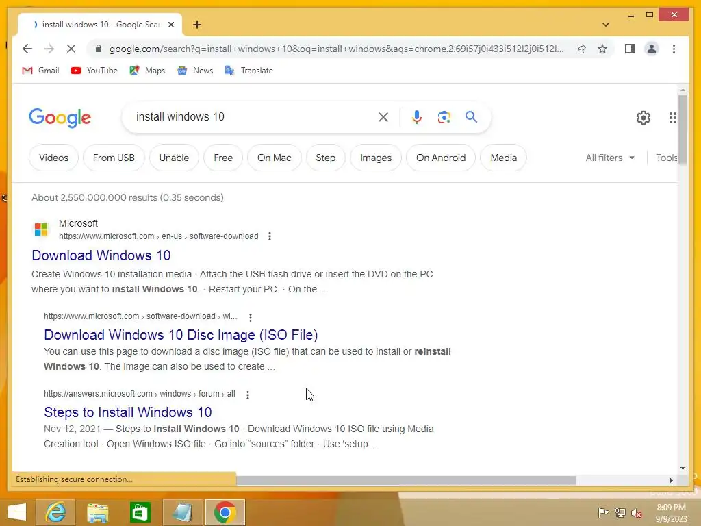This screenshot has width=701, height=526.
Task: Select the Videos filter chip
Action: coord(53,158)
